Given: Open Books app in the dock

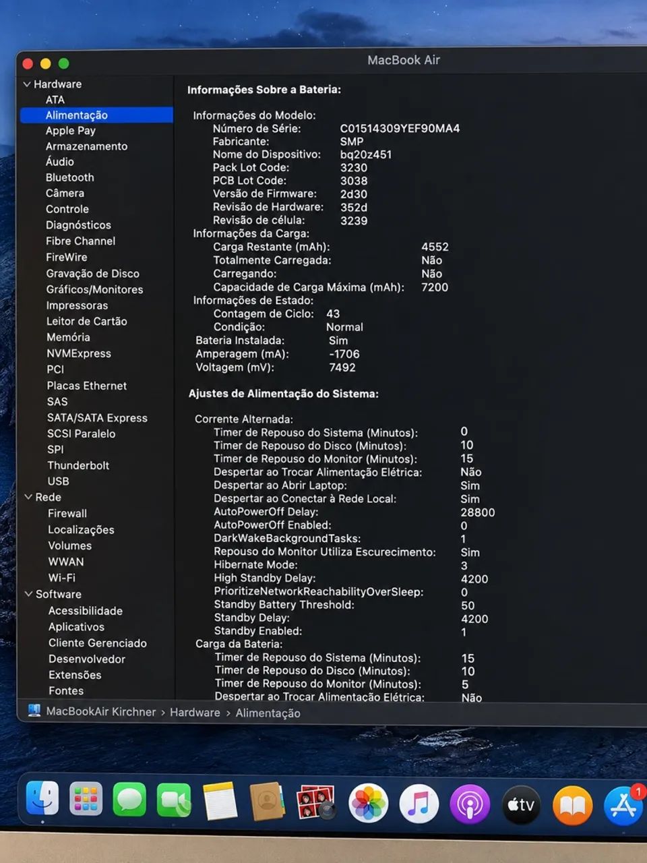Looking at the screenshot, I should [x=572, y=806].
